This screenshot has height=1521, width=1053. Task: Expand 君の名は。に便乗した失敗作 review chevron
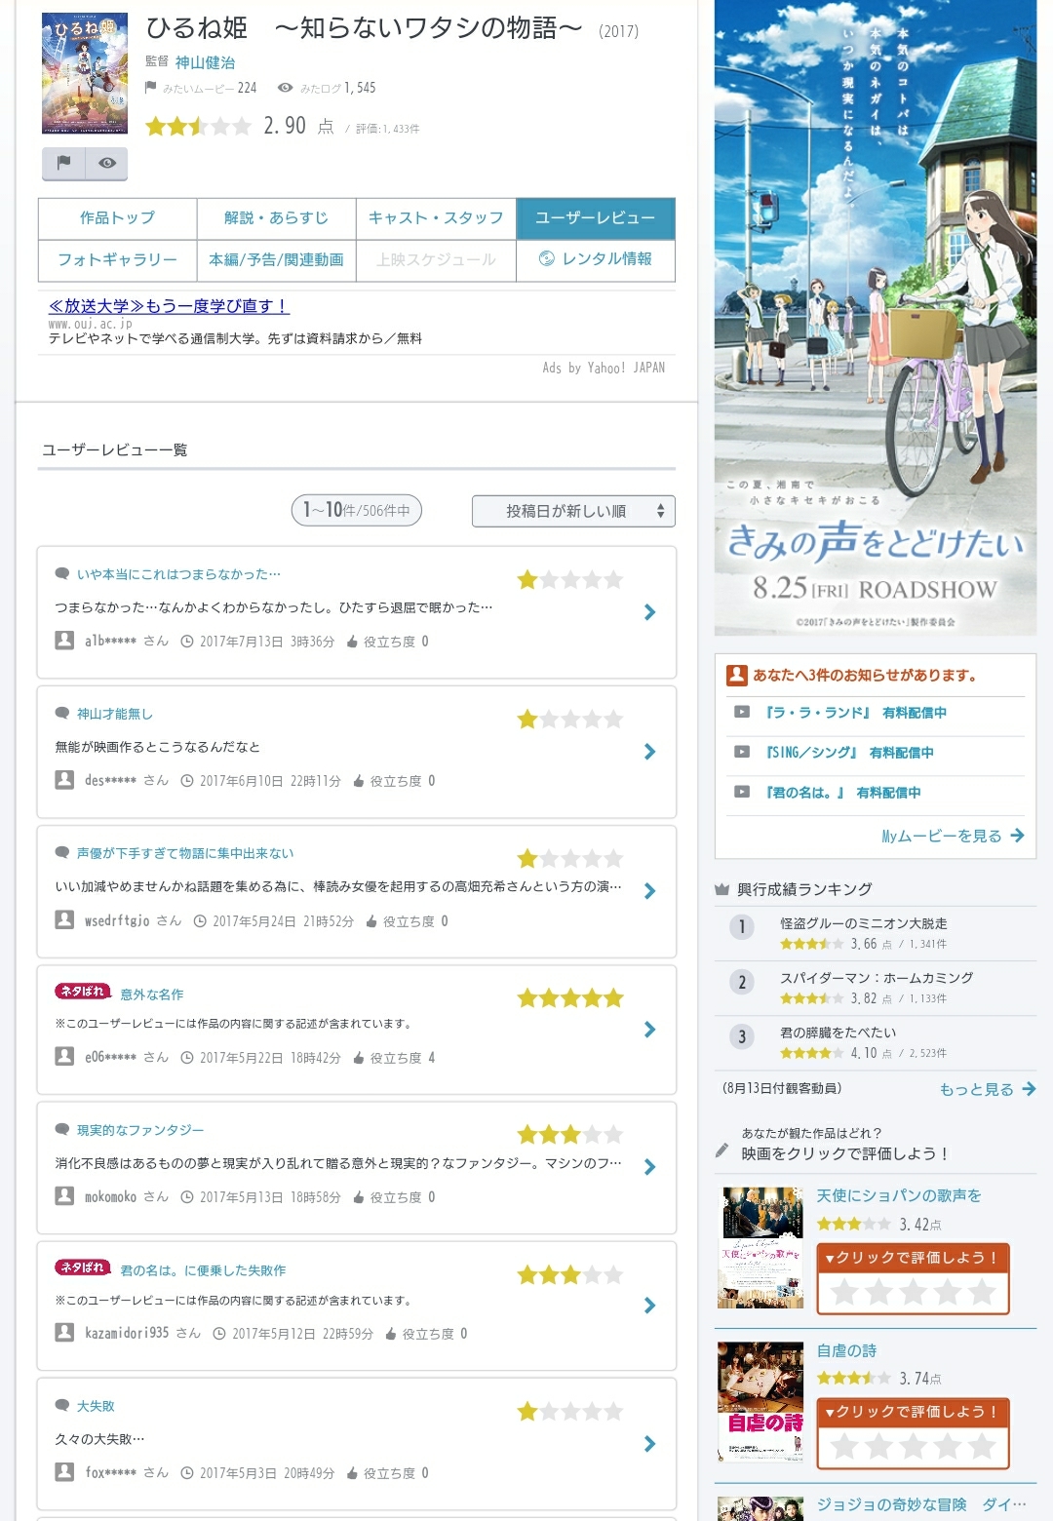[650, 1306]
